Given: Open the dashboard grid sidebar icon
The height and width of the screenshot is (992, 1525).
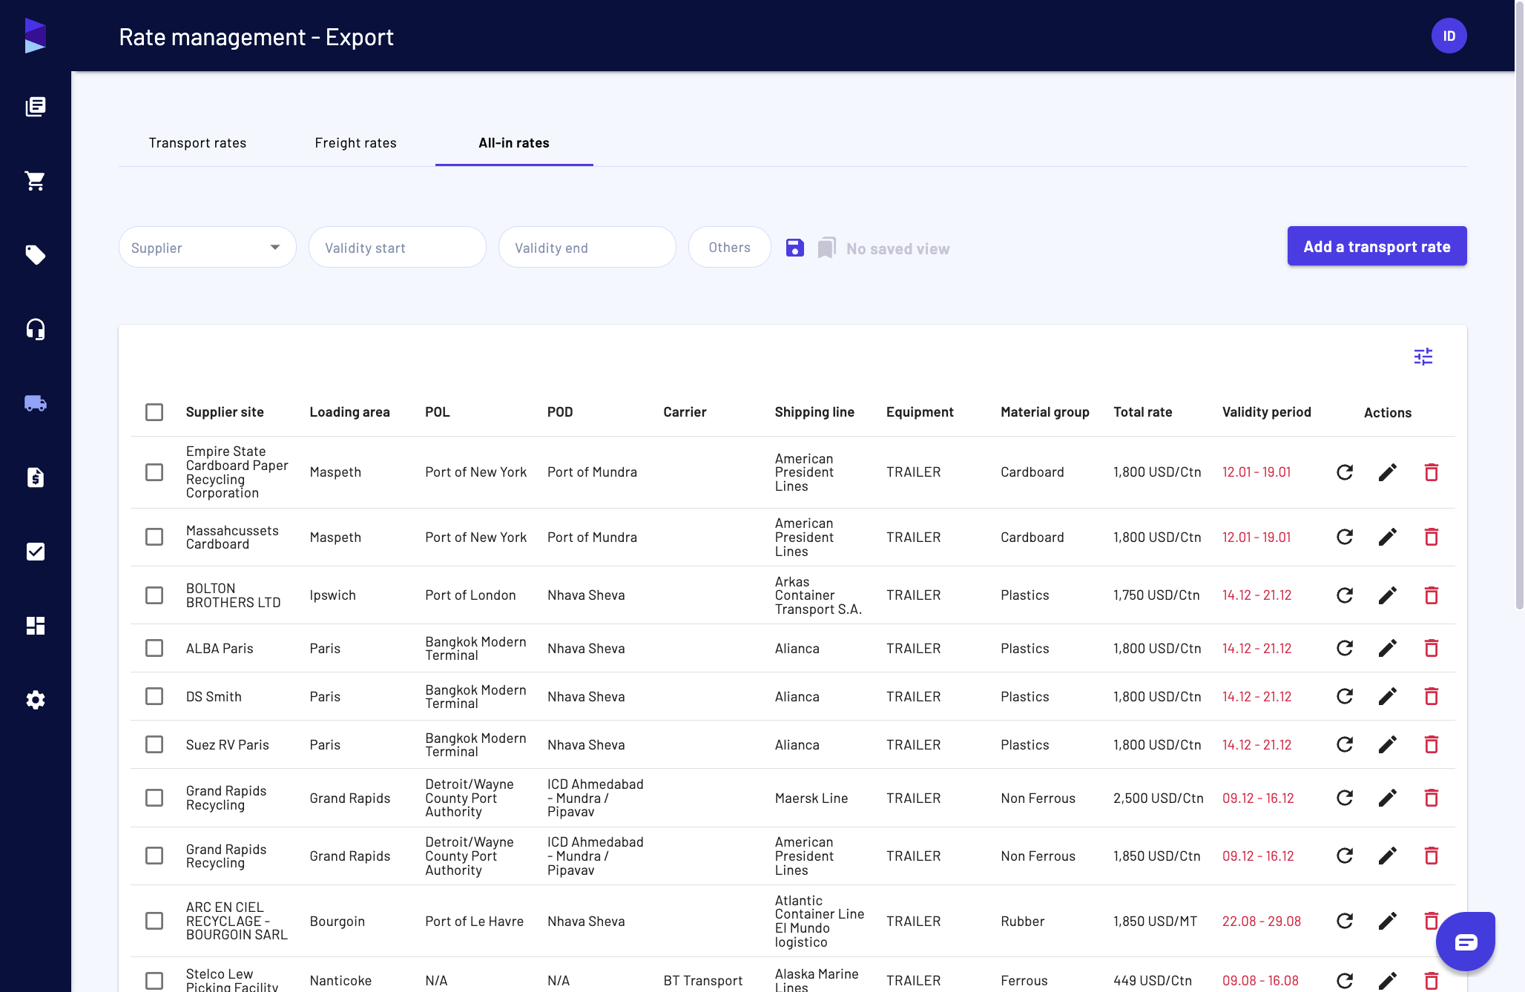Looking at the screenshot, I should click(x=36, y=626).
